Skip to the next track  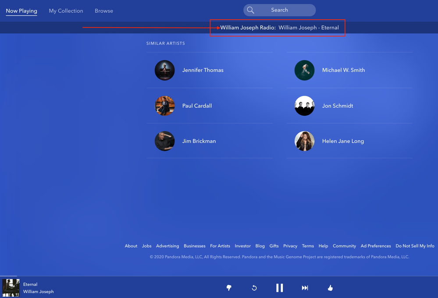305,288
